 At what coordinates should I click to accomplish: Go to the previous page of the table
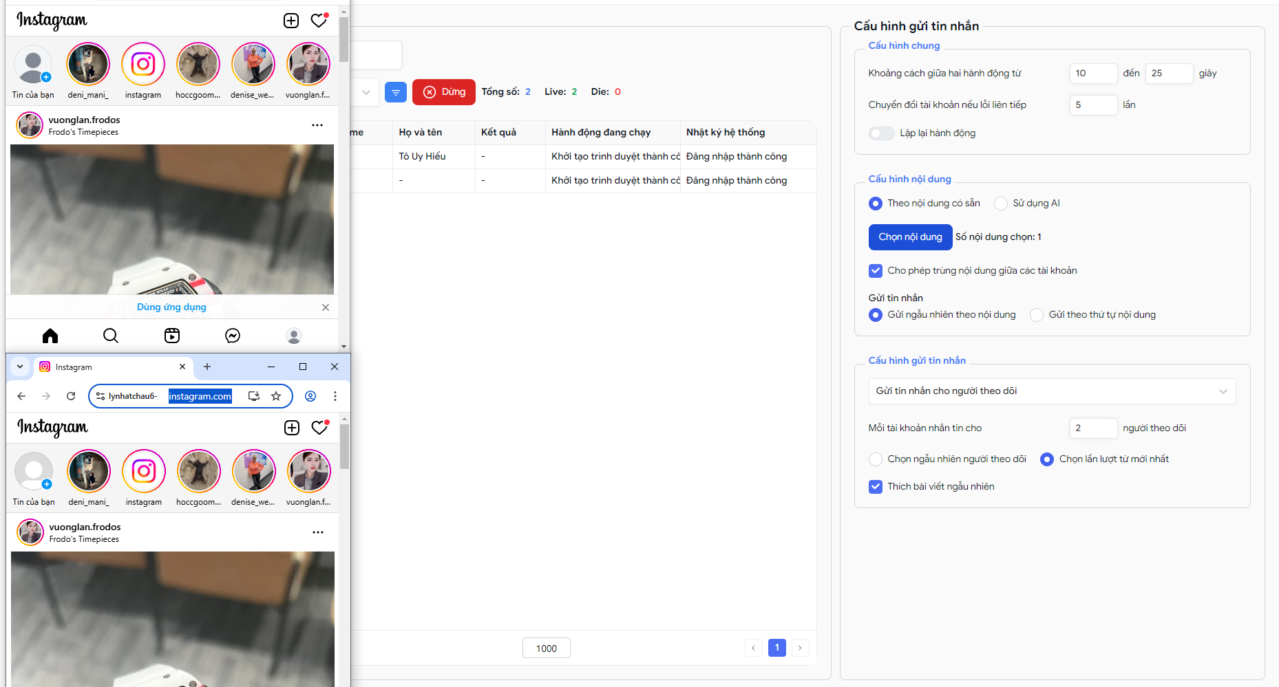click(x=754, y=648)
